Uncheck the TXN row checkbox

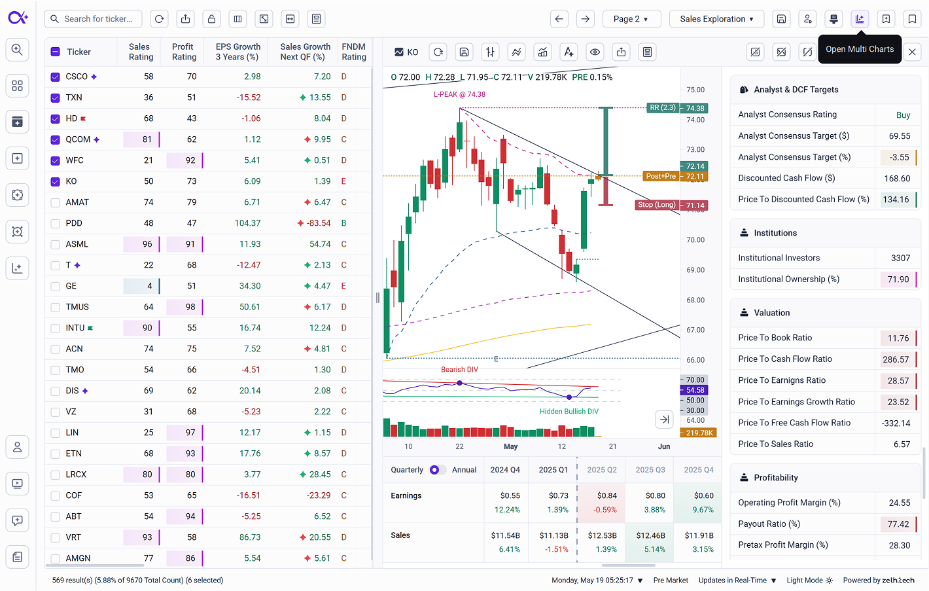[56, 98]
